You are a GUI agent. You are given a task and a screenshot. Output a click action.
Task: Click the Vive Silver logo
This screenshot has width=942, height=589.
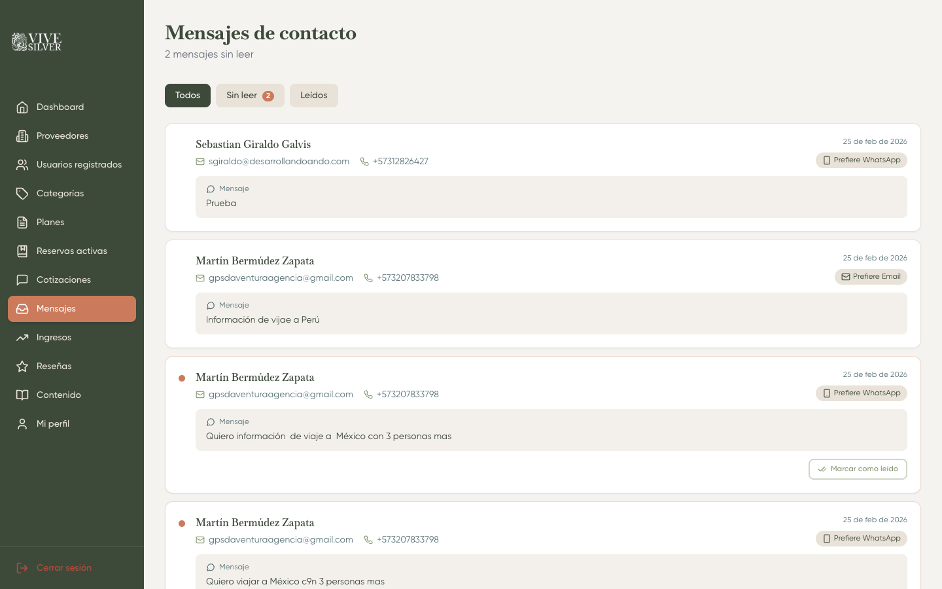click(36, 42)
